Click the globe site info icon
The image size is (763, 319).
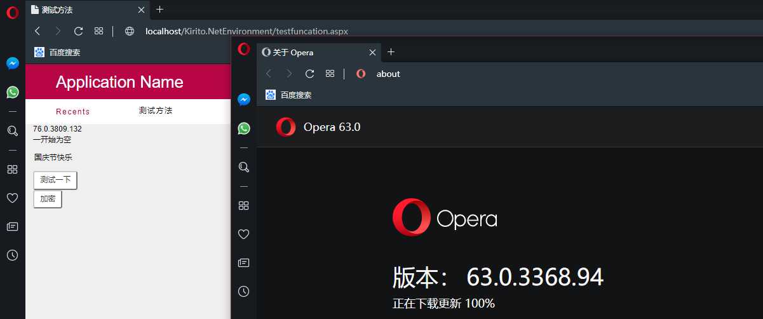(130, 31)
